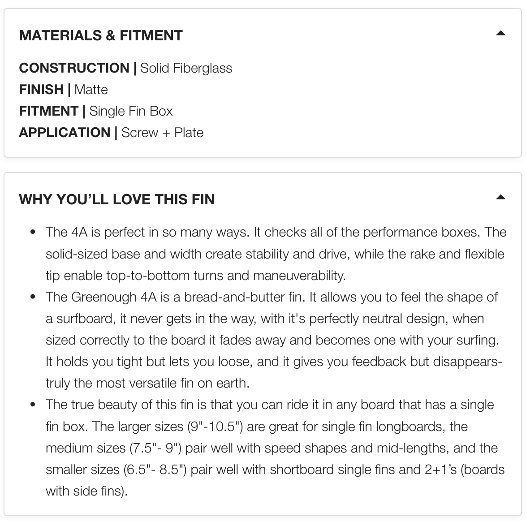Click the Screw + Plate value
Viewport: 526px width, 526px height.
[x=162, y=133]
